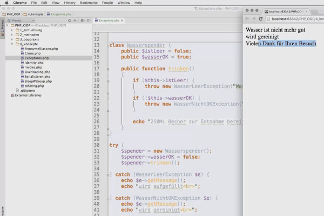The height and width of the screenshot is (216, 324).
Task: Click highlighted 'Dank für Ihren Besuch' text
Action: (289, 44)
